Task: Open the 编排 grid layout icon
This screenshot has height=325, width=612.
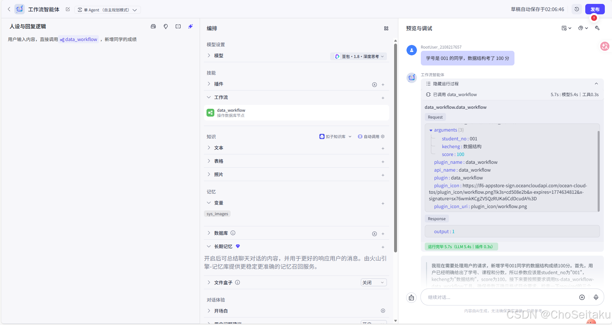Action: (386, 28)
